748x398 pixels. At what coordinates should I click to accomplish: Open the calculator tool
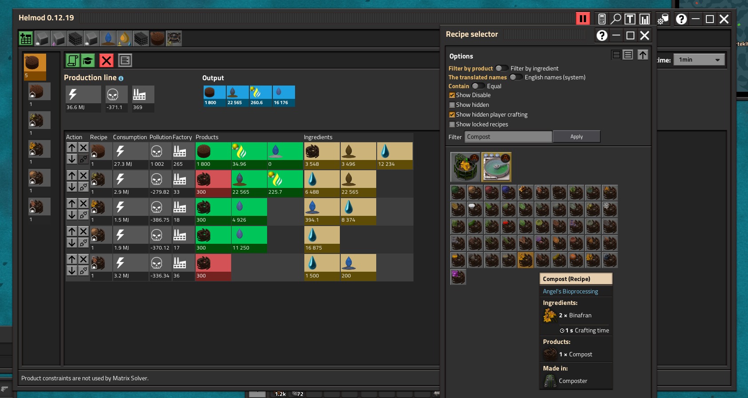pos(602,19)
